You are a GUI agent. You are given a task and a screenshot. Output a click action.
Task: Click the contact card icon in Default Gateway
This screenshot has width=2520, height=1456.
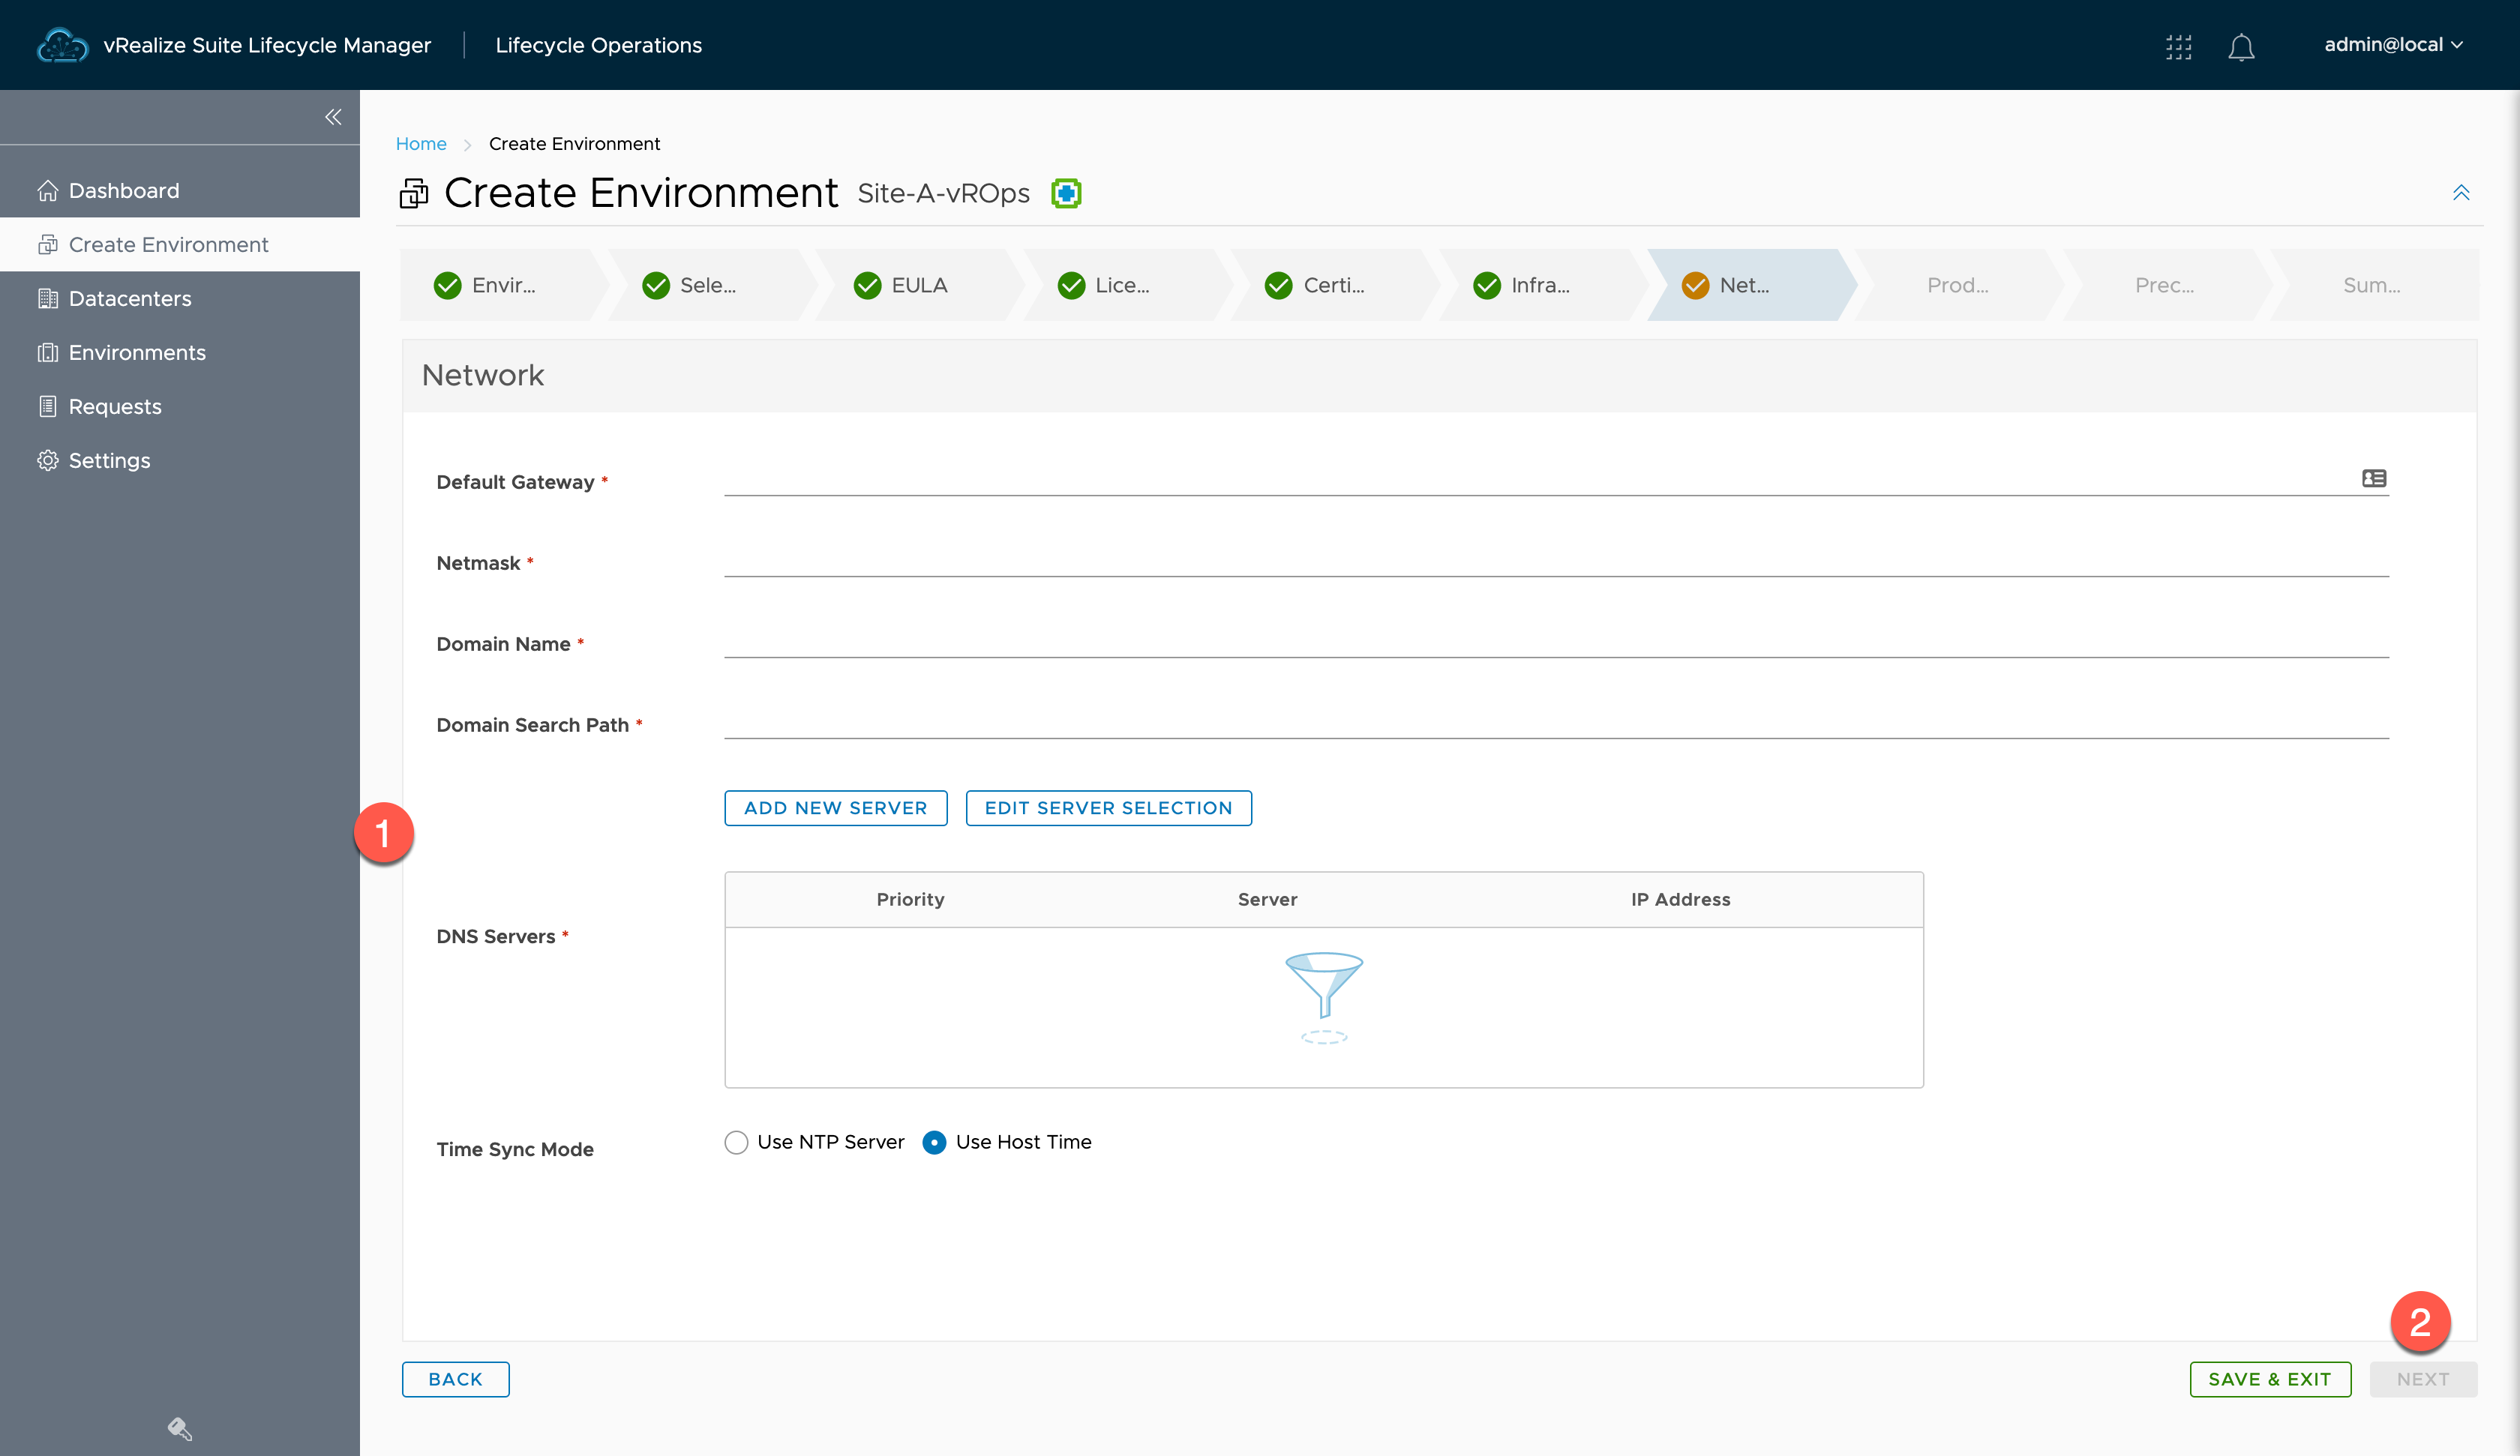[x=2374, y=479]
